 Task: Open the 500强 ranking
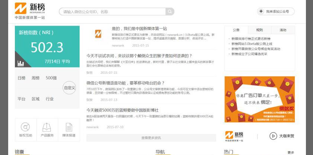(x=51, y=78)
